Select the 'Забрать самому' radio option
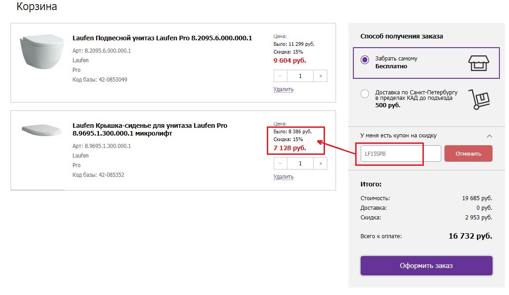The height and width of the screenshot is (295, 509). click(364, 60)
